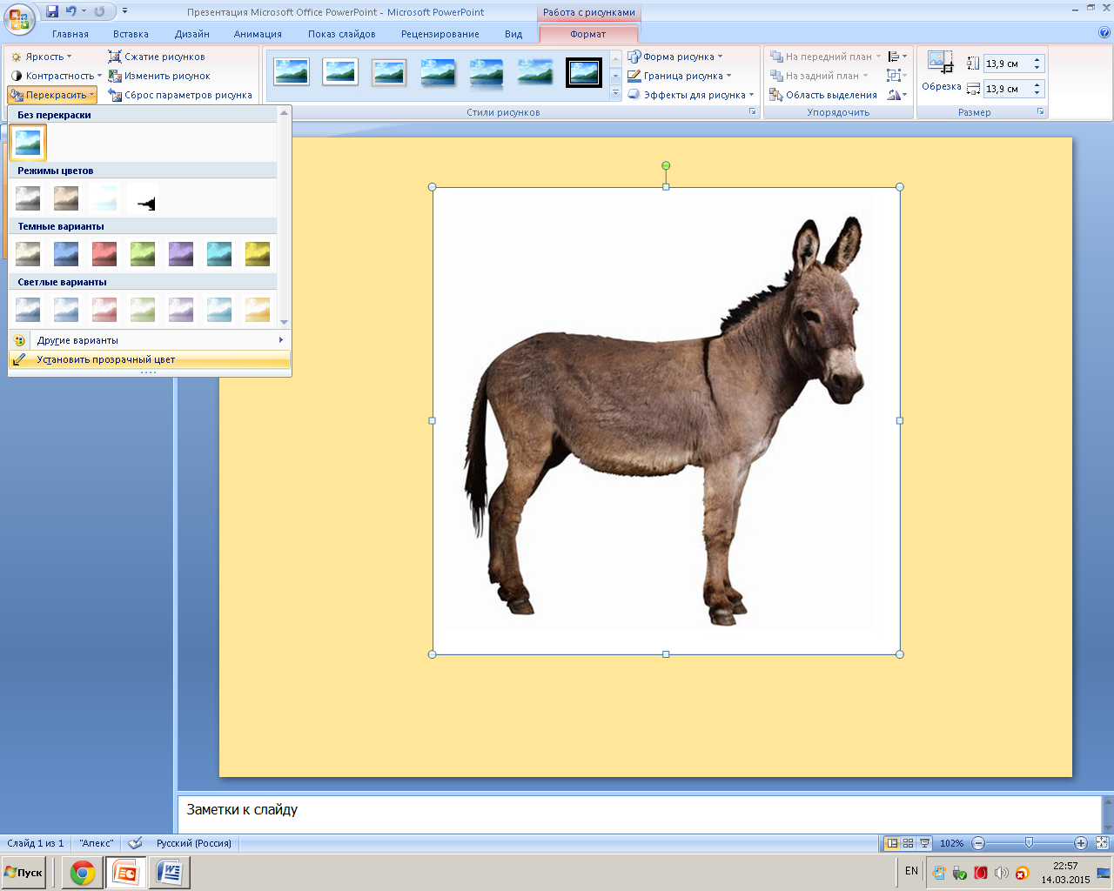Select Установить прозрачный цвет option
The height and width of the screenshot is (891, 1114).
coord(149,359)
